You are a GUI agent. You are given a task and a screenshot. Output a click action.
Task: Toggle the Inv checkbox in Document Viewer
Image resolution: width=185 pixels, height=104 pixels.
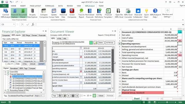click(82, 96)
